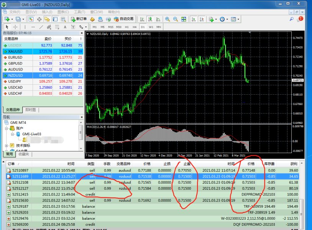312x230 pixels.
Task: Select order 52510897 row
Action: pos(153,170)
